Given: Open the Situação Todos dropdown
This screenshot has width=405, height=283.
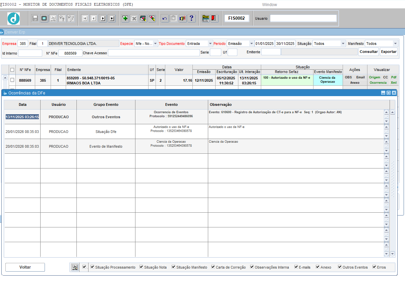Looking at the screenshot, I should 343,44.
